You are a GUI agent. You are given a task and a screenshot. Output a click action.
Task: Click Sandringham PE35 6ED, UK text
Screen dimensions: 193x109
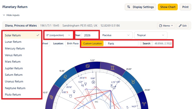[80, 26]
